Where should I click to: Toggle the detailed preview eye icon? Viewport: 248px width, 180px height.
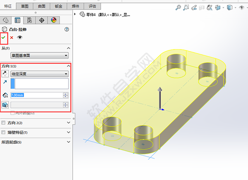tap(19, 38)
